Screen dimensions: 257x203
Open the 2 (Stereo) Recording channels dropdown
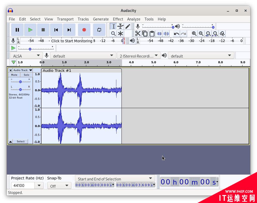tap(139, 56)
